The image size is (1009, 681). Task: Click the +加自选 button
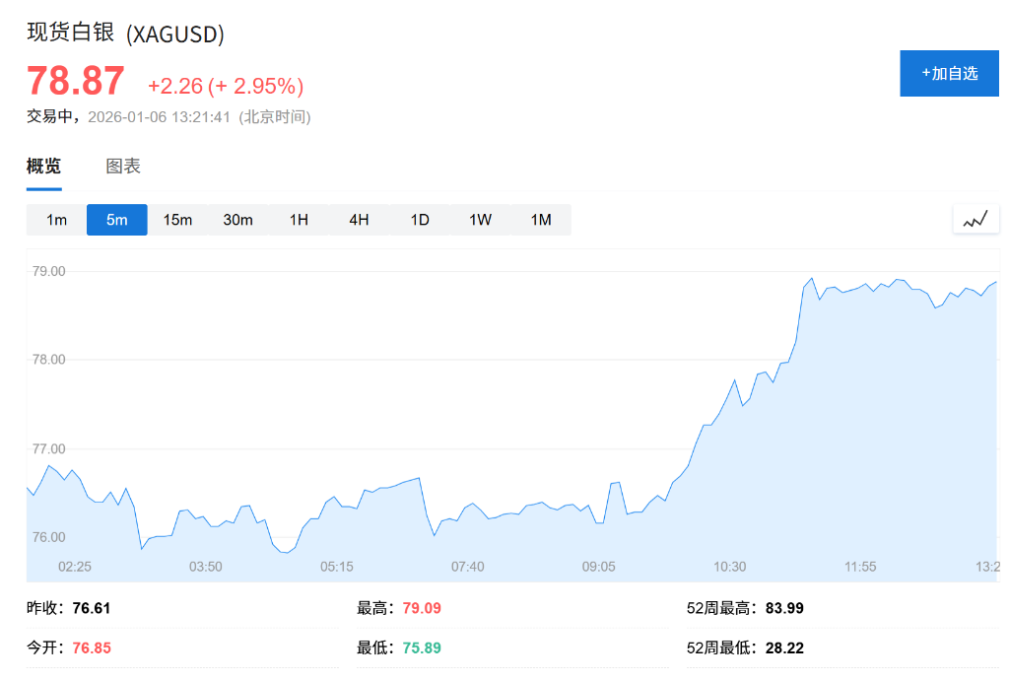coord(949,73)
